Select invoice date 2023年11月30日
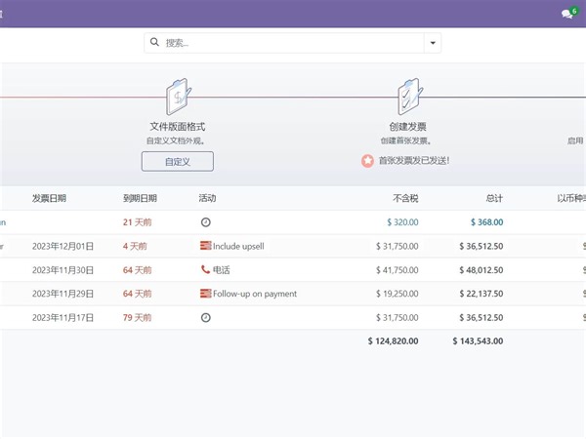Image resolution: width=586 pixels, height=439 pixels. [x=63, y=270]
